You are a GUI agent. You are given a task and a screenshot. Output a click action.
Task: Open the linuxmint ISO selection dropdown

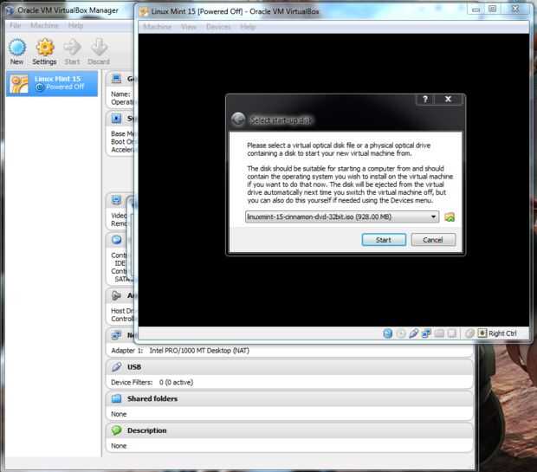point(342,217)
